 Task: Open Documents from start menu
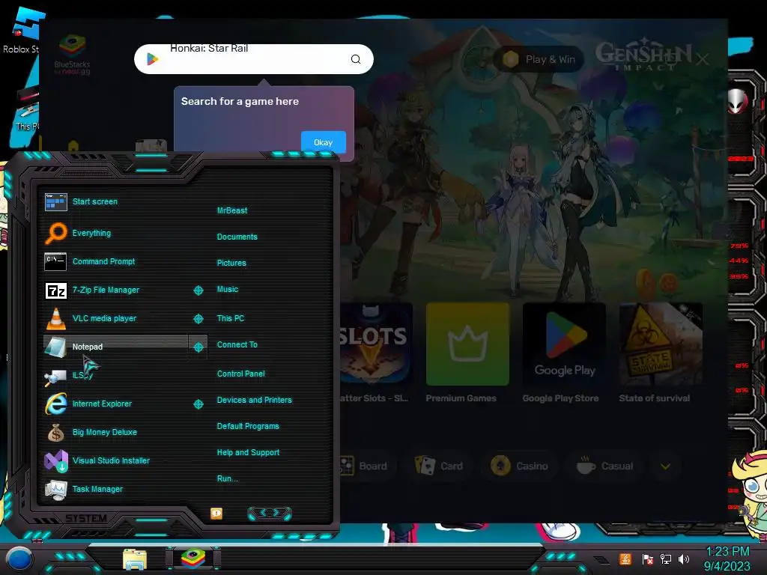coord(237,237)
